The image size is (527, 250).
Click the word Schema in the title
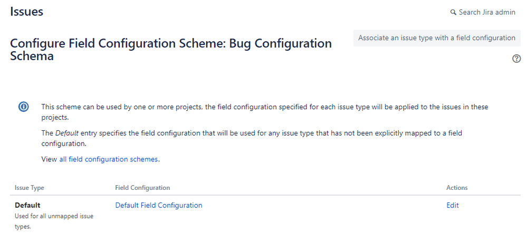(x=32, y=56)
